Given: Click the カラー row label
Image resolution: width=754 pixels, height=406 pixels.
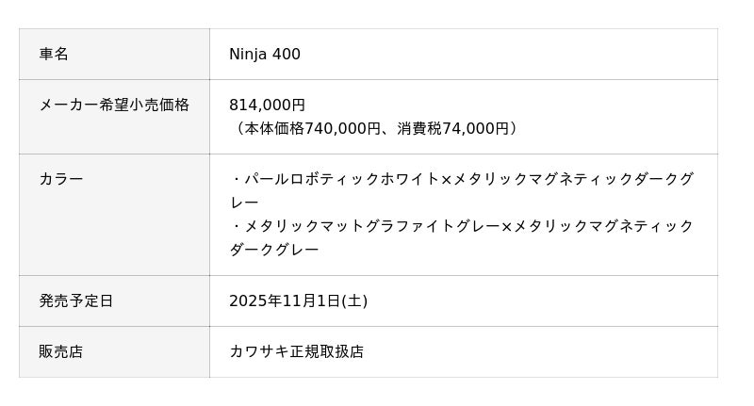Looking at the screenshot, I should (61, 179).
